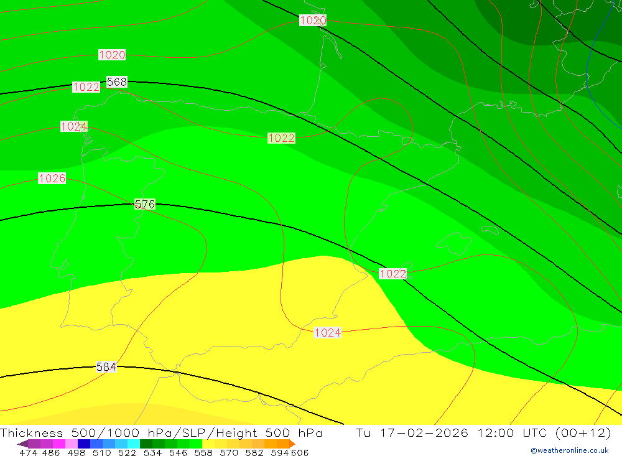Click the '(00+12)' forecast run text

click(x=583, y=432)
